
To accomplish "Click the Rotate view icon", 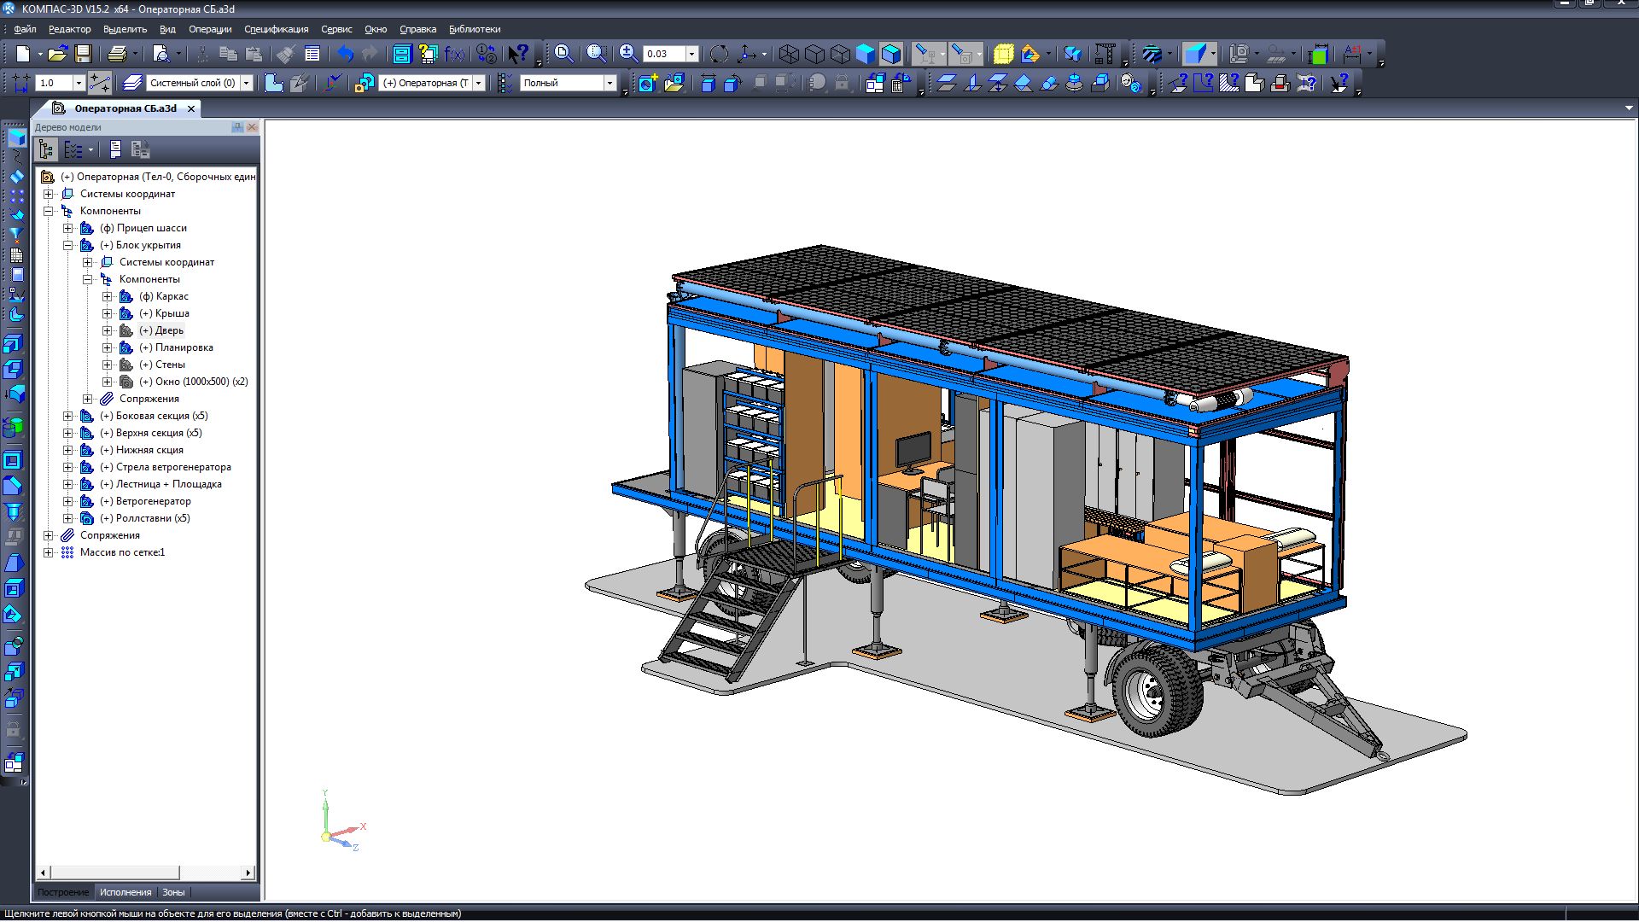I will pyautogui.click(x=719, y=54).
